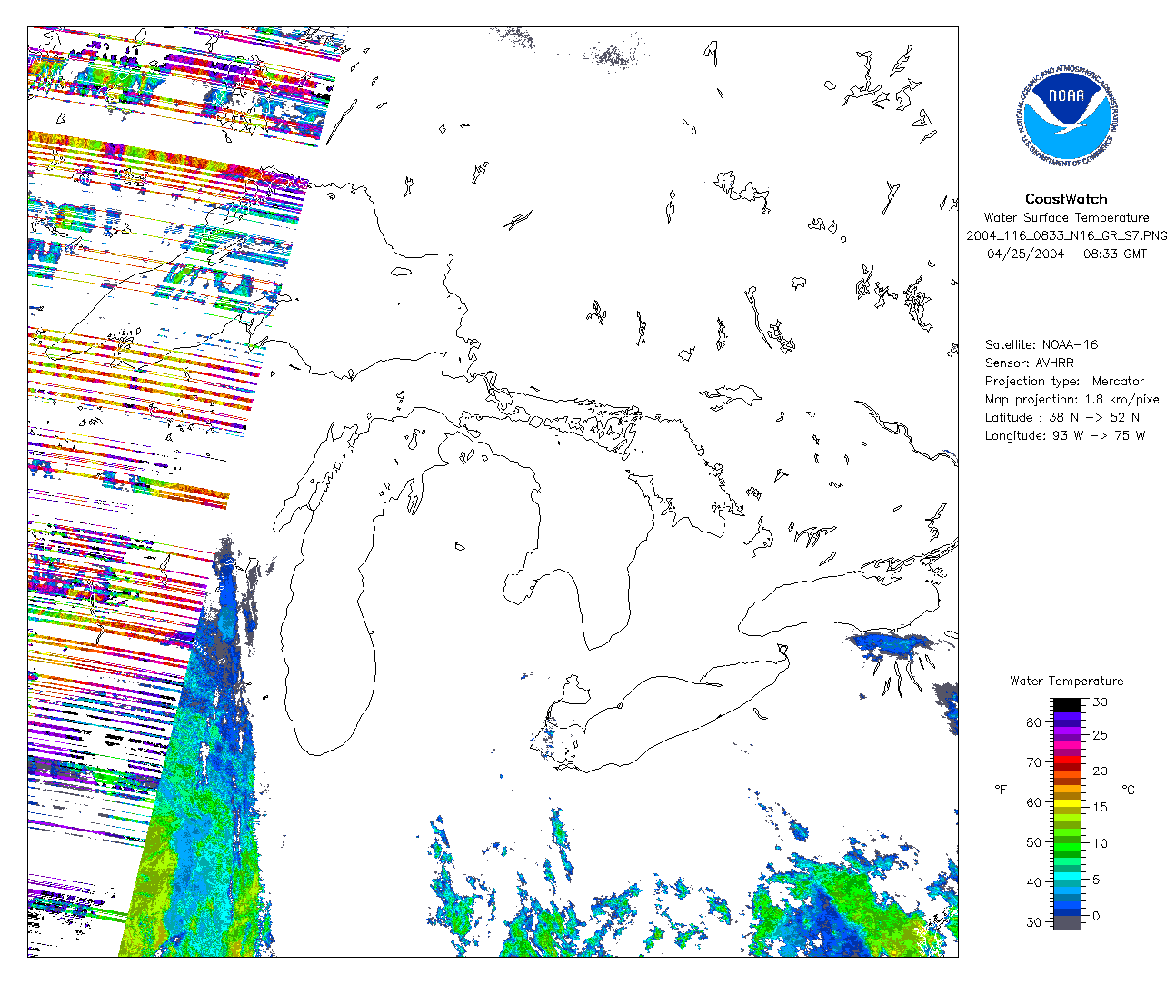This screenshot has height=985, width=1176.
Task: Click the NOAA circular logo
Action: 1066,116
